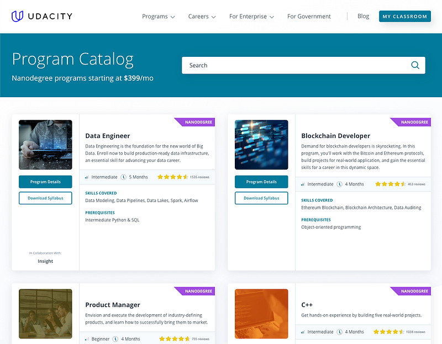442x344 pixels.
Task: Click Data Engineer Skills Covered label
Action: click(101, 193)
